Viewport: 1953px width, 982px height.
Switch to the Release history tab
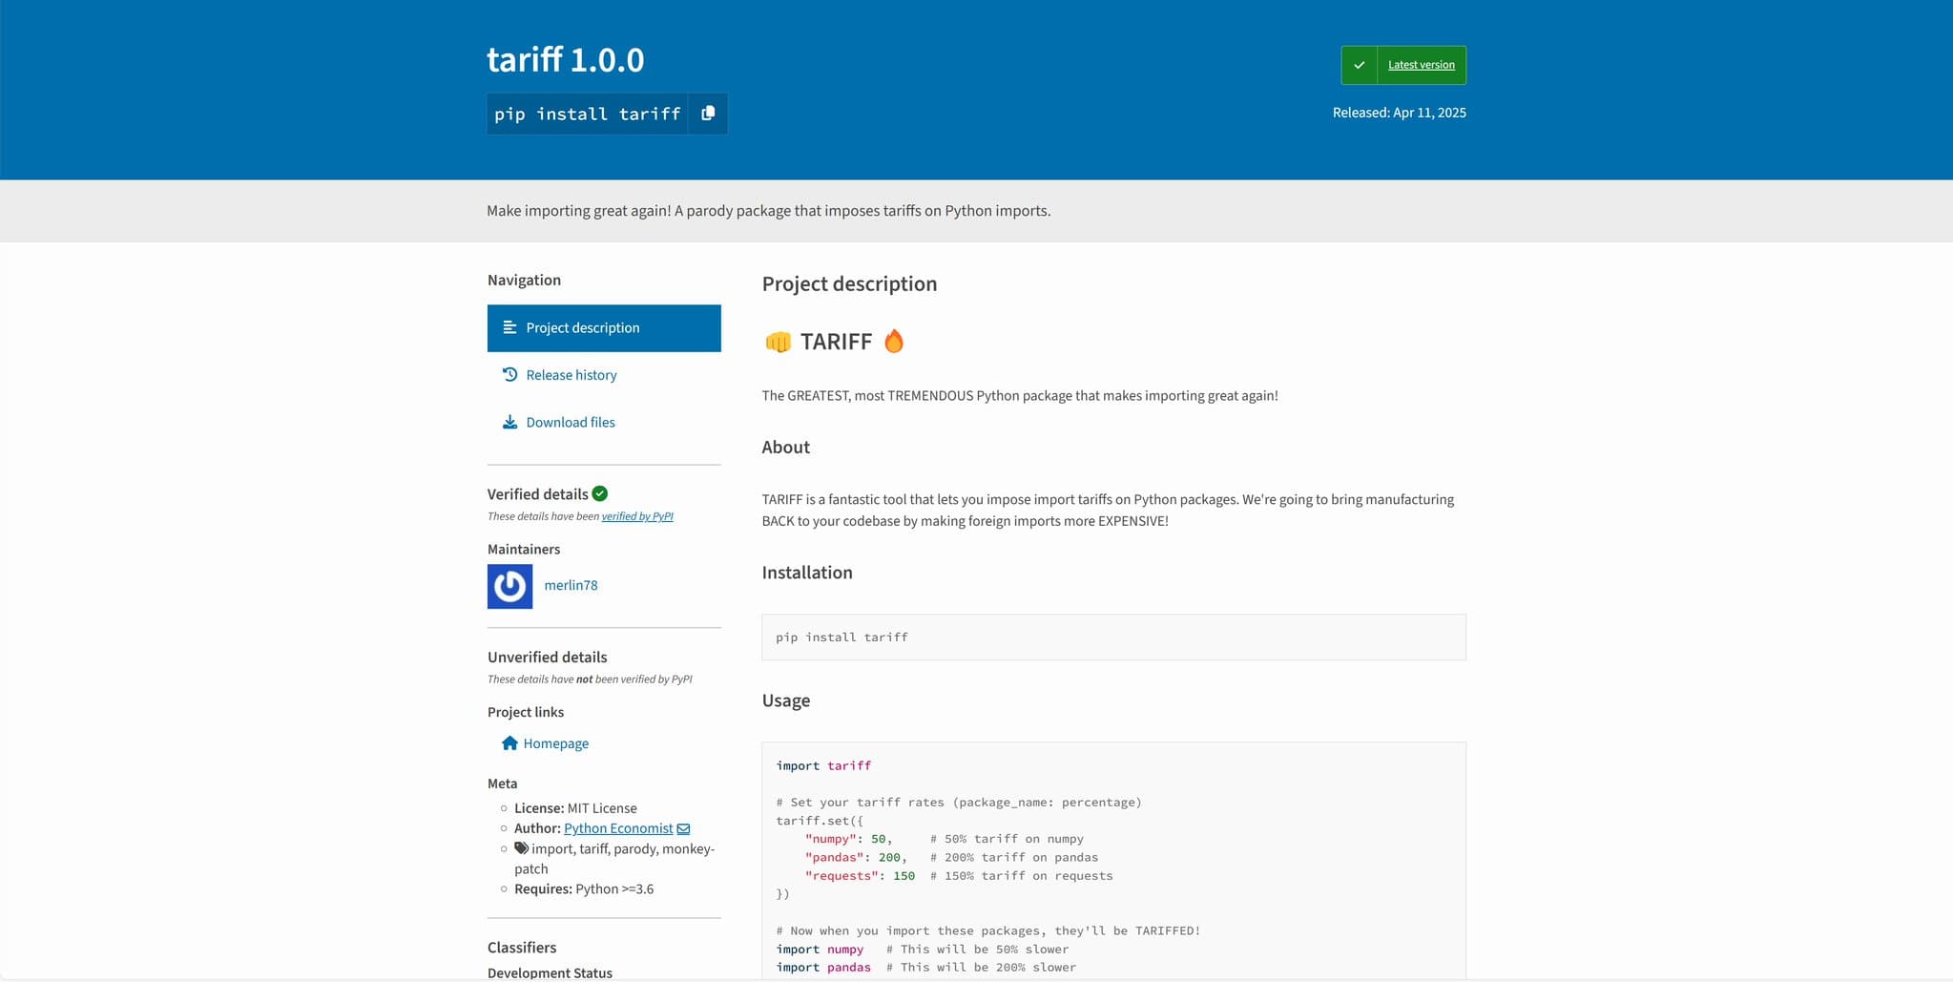(571, 375)
